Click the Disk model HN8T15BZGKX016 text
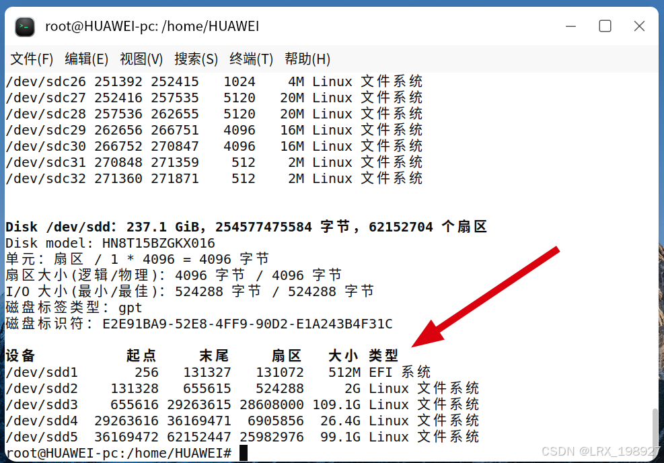The width and height of the screenshot is (664, 463). coord(110,243)
